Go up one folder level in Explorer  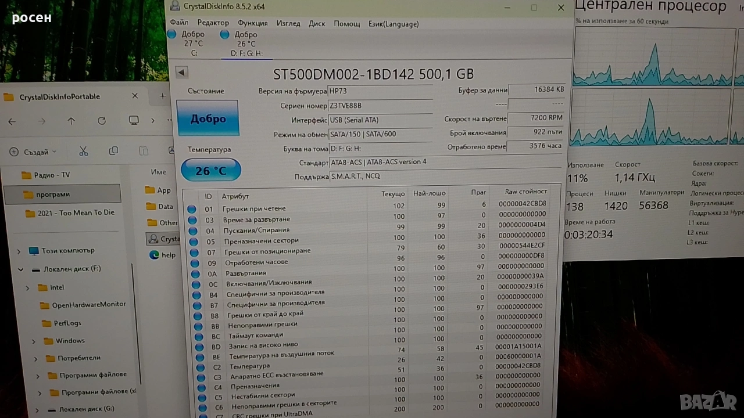(x=71, y=121)
